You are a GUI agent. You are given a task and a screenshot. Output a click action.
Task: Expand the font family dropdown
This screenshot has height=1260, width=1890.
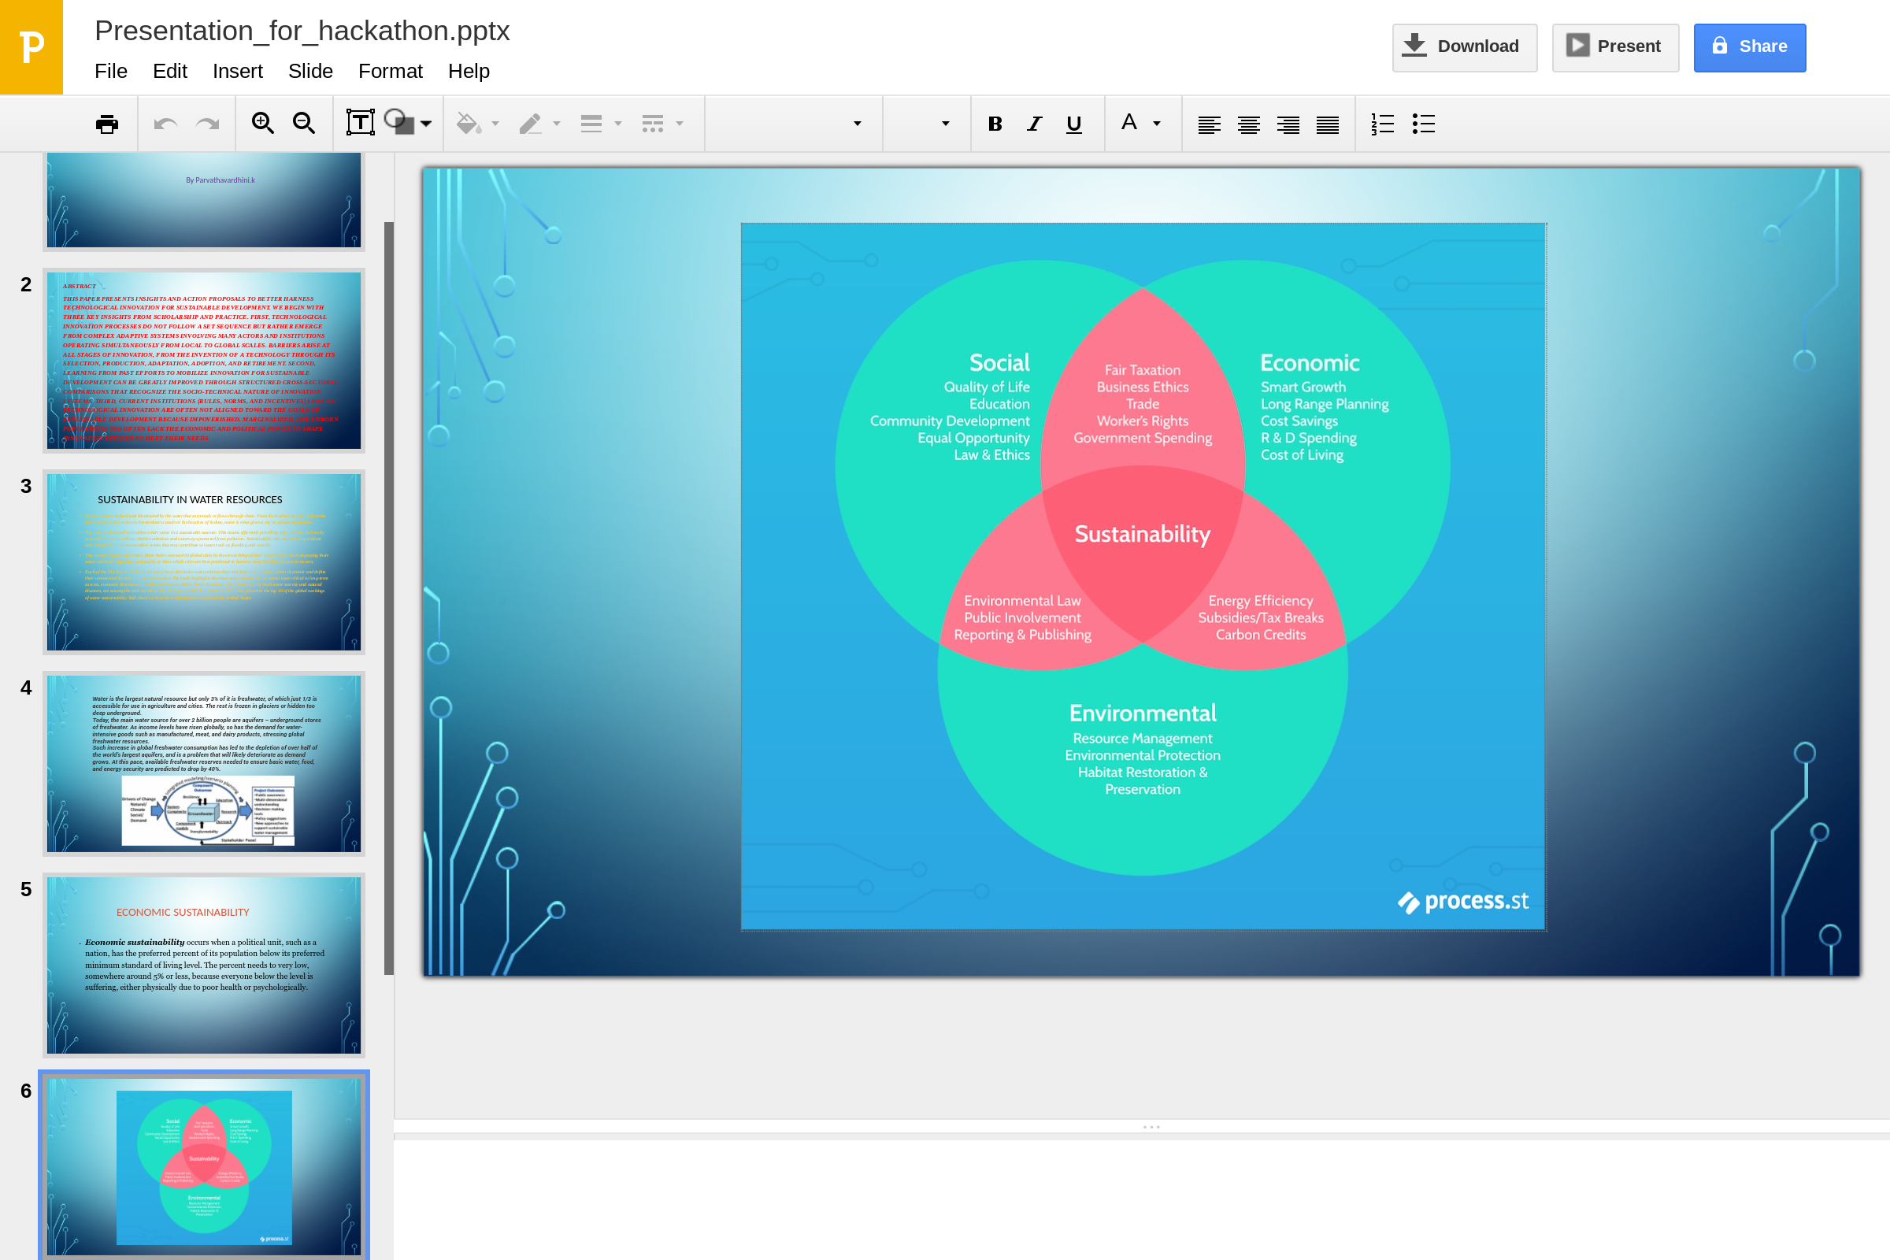[857, 124]
